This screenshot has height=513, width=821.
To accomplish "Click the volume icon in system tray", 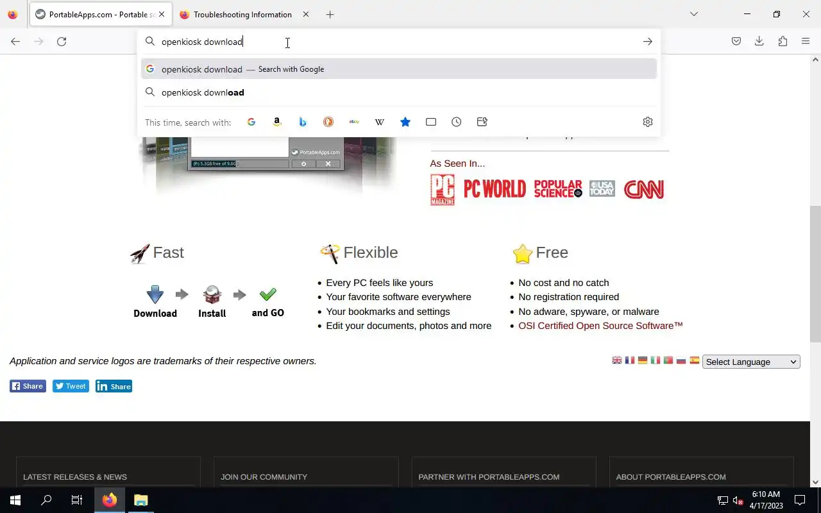I will (738, 501).
